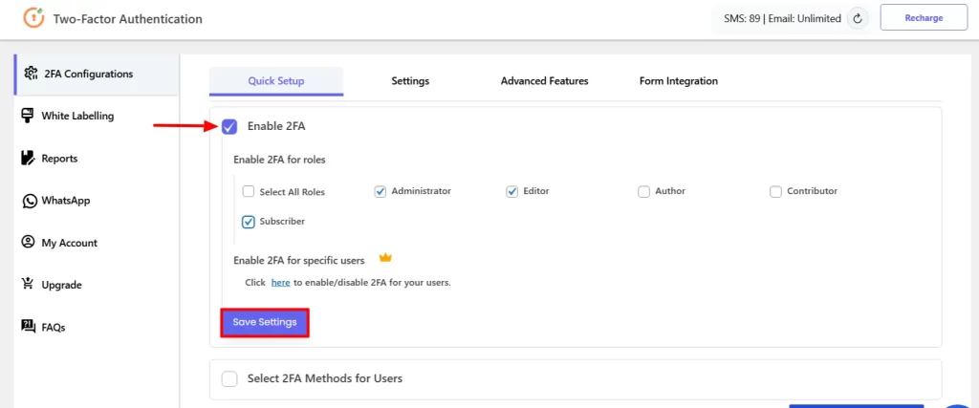Select the Reports icon in sidebar
The image size is (979, 408).
coord(28,158)
